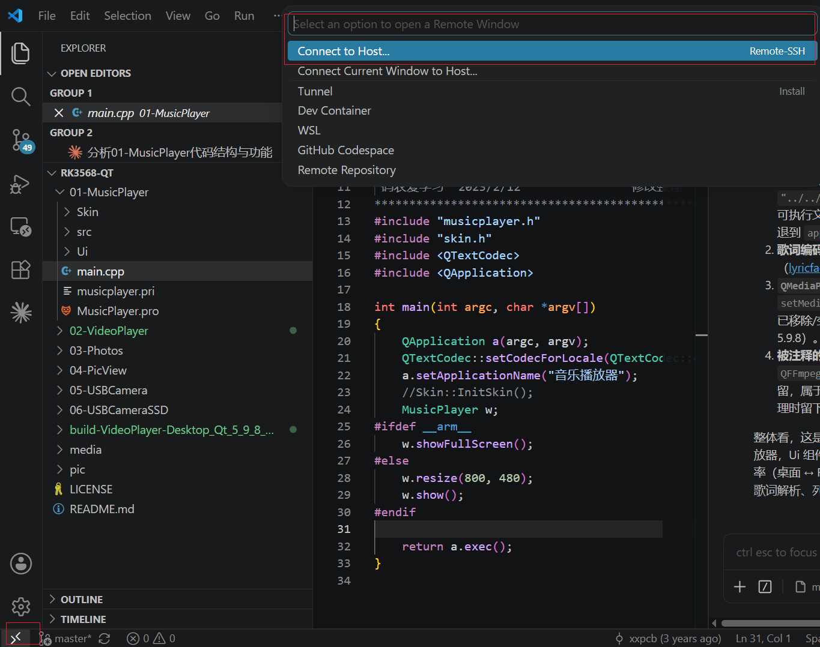Select main.cpp 01-MusicPlayer in Group 1
This screenshot has width=820, height=647.
162,113
